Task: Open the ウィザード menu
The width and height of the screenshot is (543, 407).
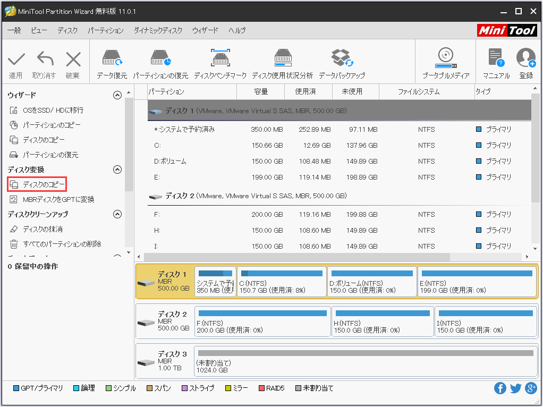Action: (x=206, y=30)
